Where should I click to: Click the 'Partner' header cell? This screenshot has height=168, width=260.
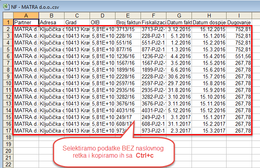(x=26, y=22)
